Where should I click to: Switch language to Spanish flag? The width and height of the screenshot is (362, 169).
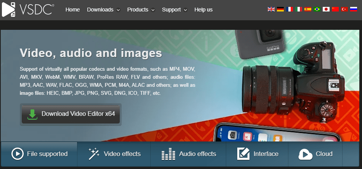pos(308,9)
